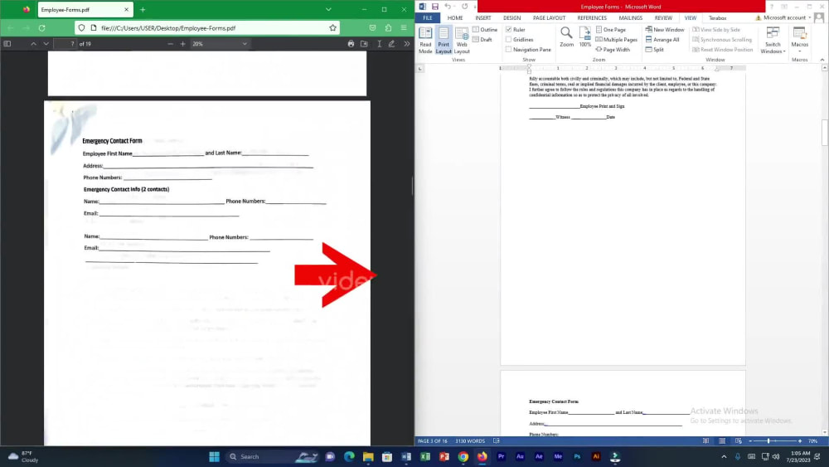Screen dimensions: 829x467
Task: Undo the last action in Word
Action: [448, 7]
